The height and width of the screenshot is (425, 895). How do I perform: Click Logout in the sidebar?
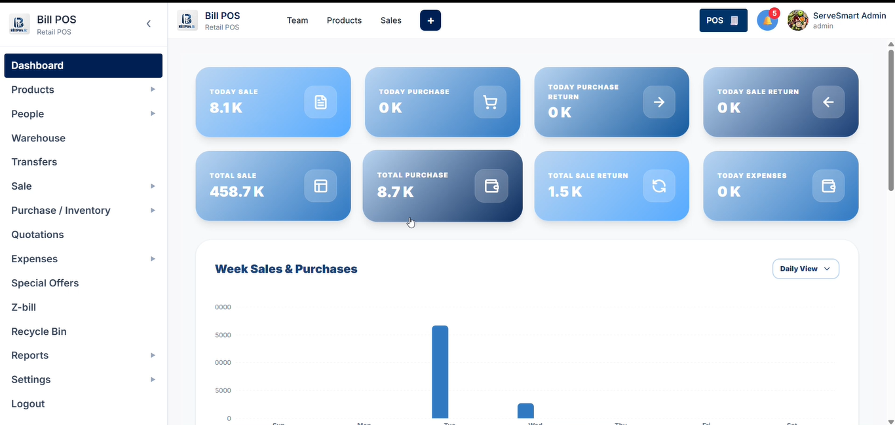(83, 404)
